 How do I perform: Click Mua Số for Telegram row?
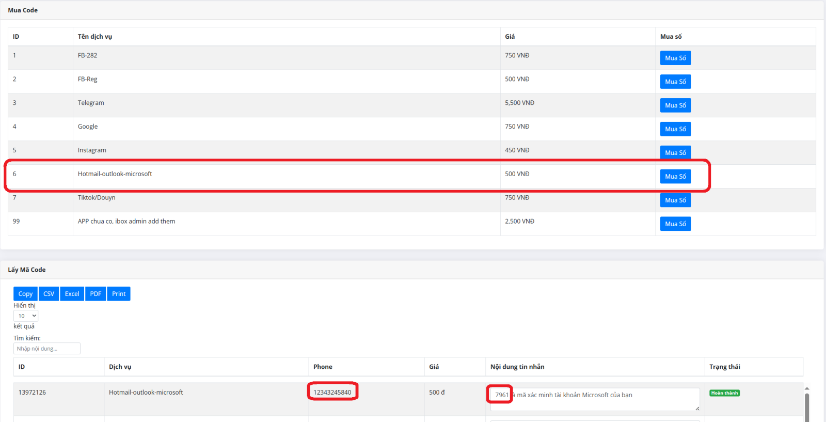[675, 105]
